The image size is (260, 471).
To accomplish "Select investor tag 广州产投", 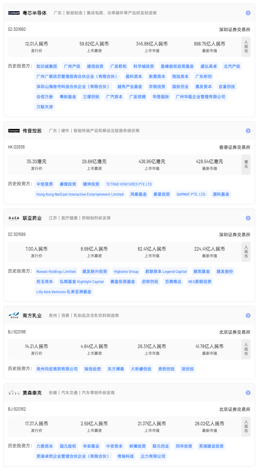I will tap(72, 66).
